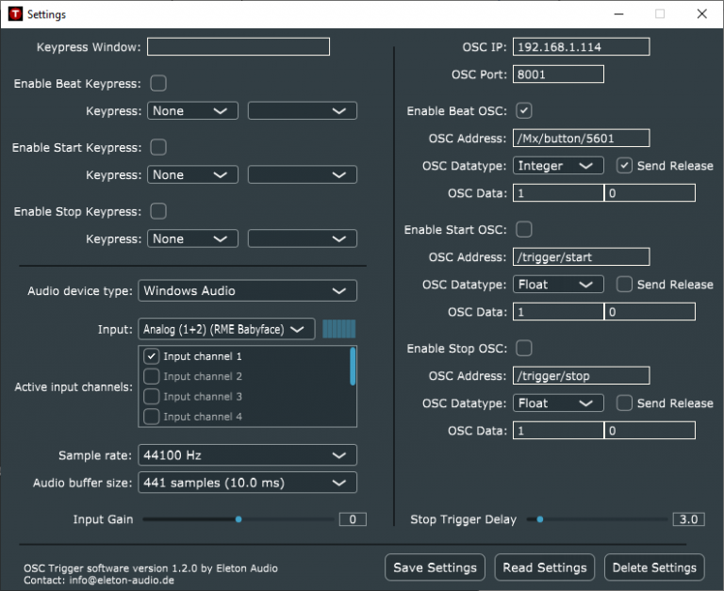
Task: Enable Start OSC checkbox
Action: pyautogui.click(x=524, y=229)
